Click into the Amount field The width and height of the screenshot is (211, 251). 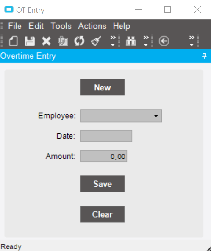pyautogui.click(x=104, y=156)
